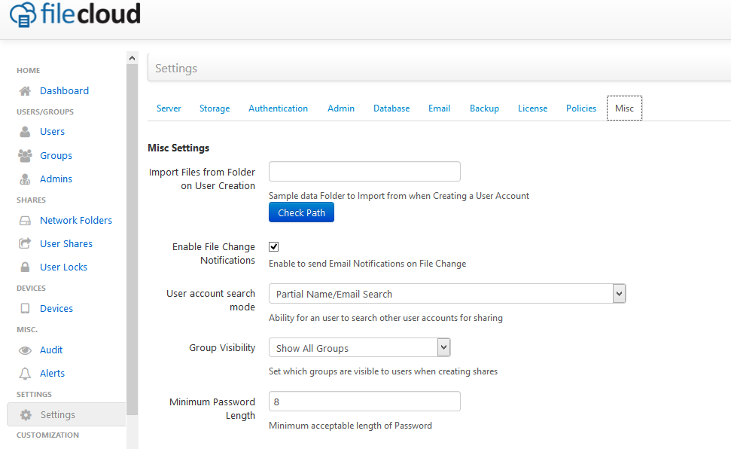Open the User account search mode dropdown

tap(447, 294)
